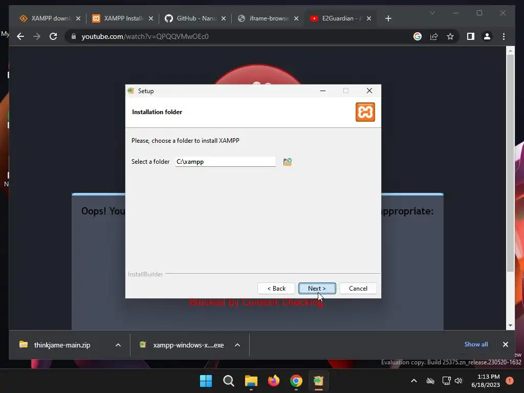Open Chrome tab search chevron
The image size is (524, 393).
(432, 13)
